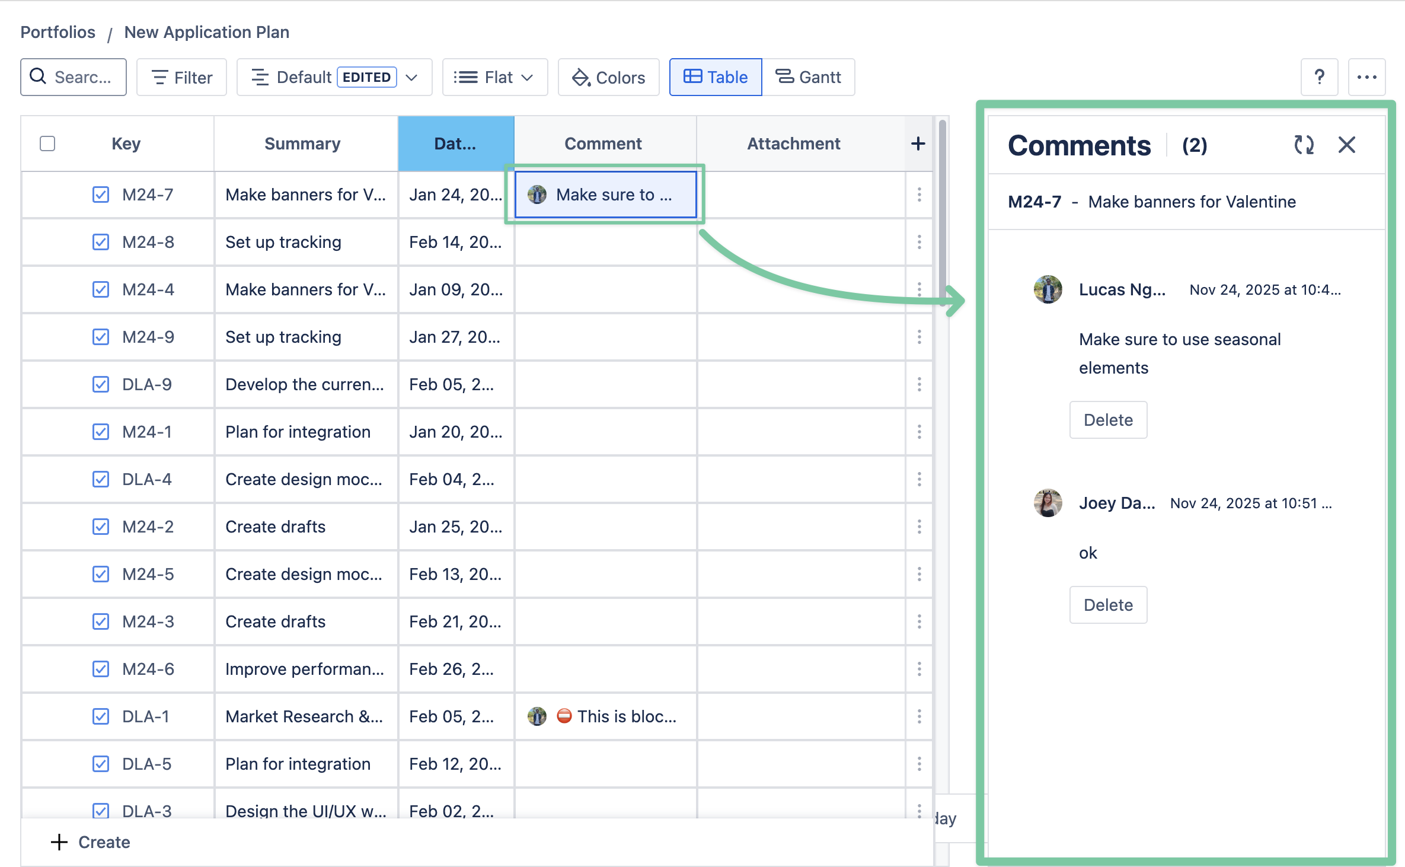This screenshot has height=867, width=1405.
Task: Open row actions for M24-8
Action: tap(919, 242)
